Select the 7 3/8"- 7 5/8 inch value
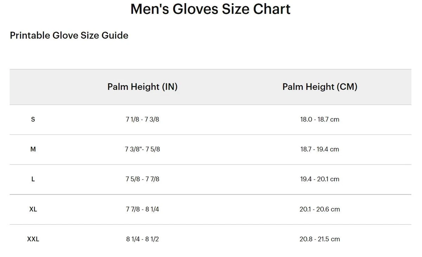 pos(142,149)
